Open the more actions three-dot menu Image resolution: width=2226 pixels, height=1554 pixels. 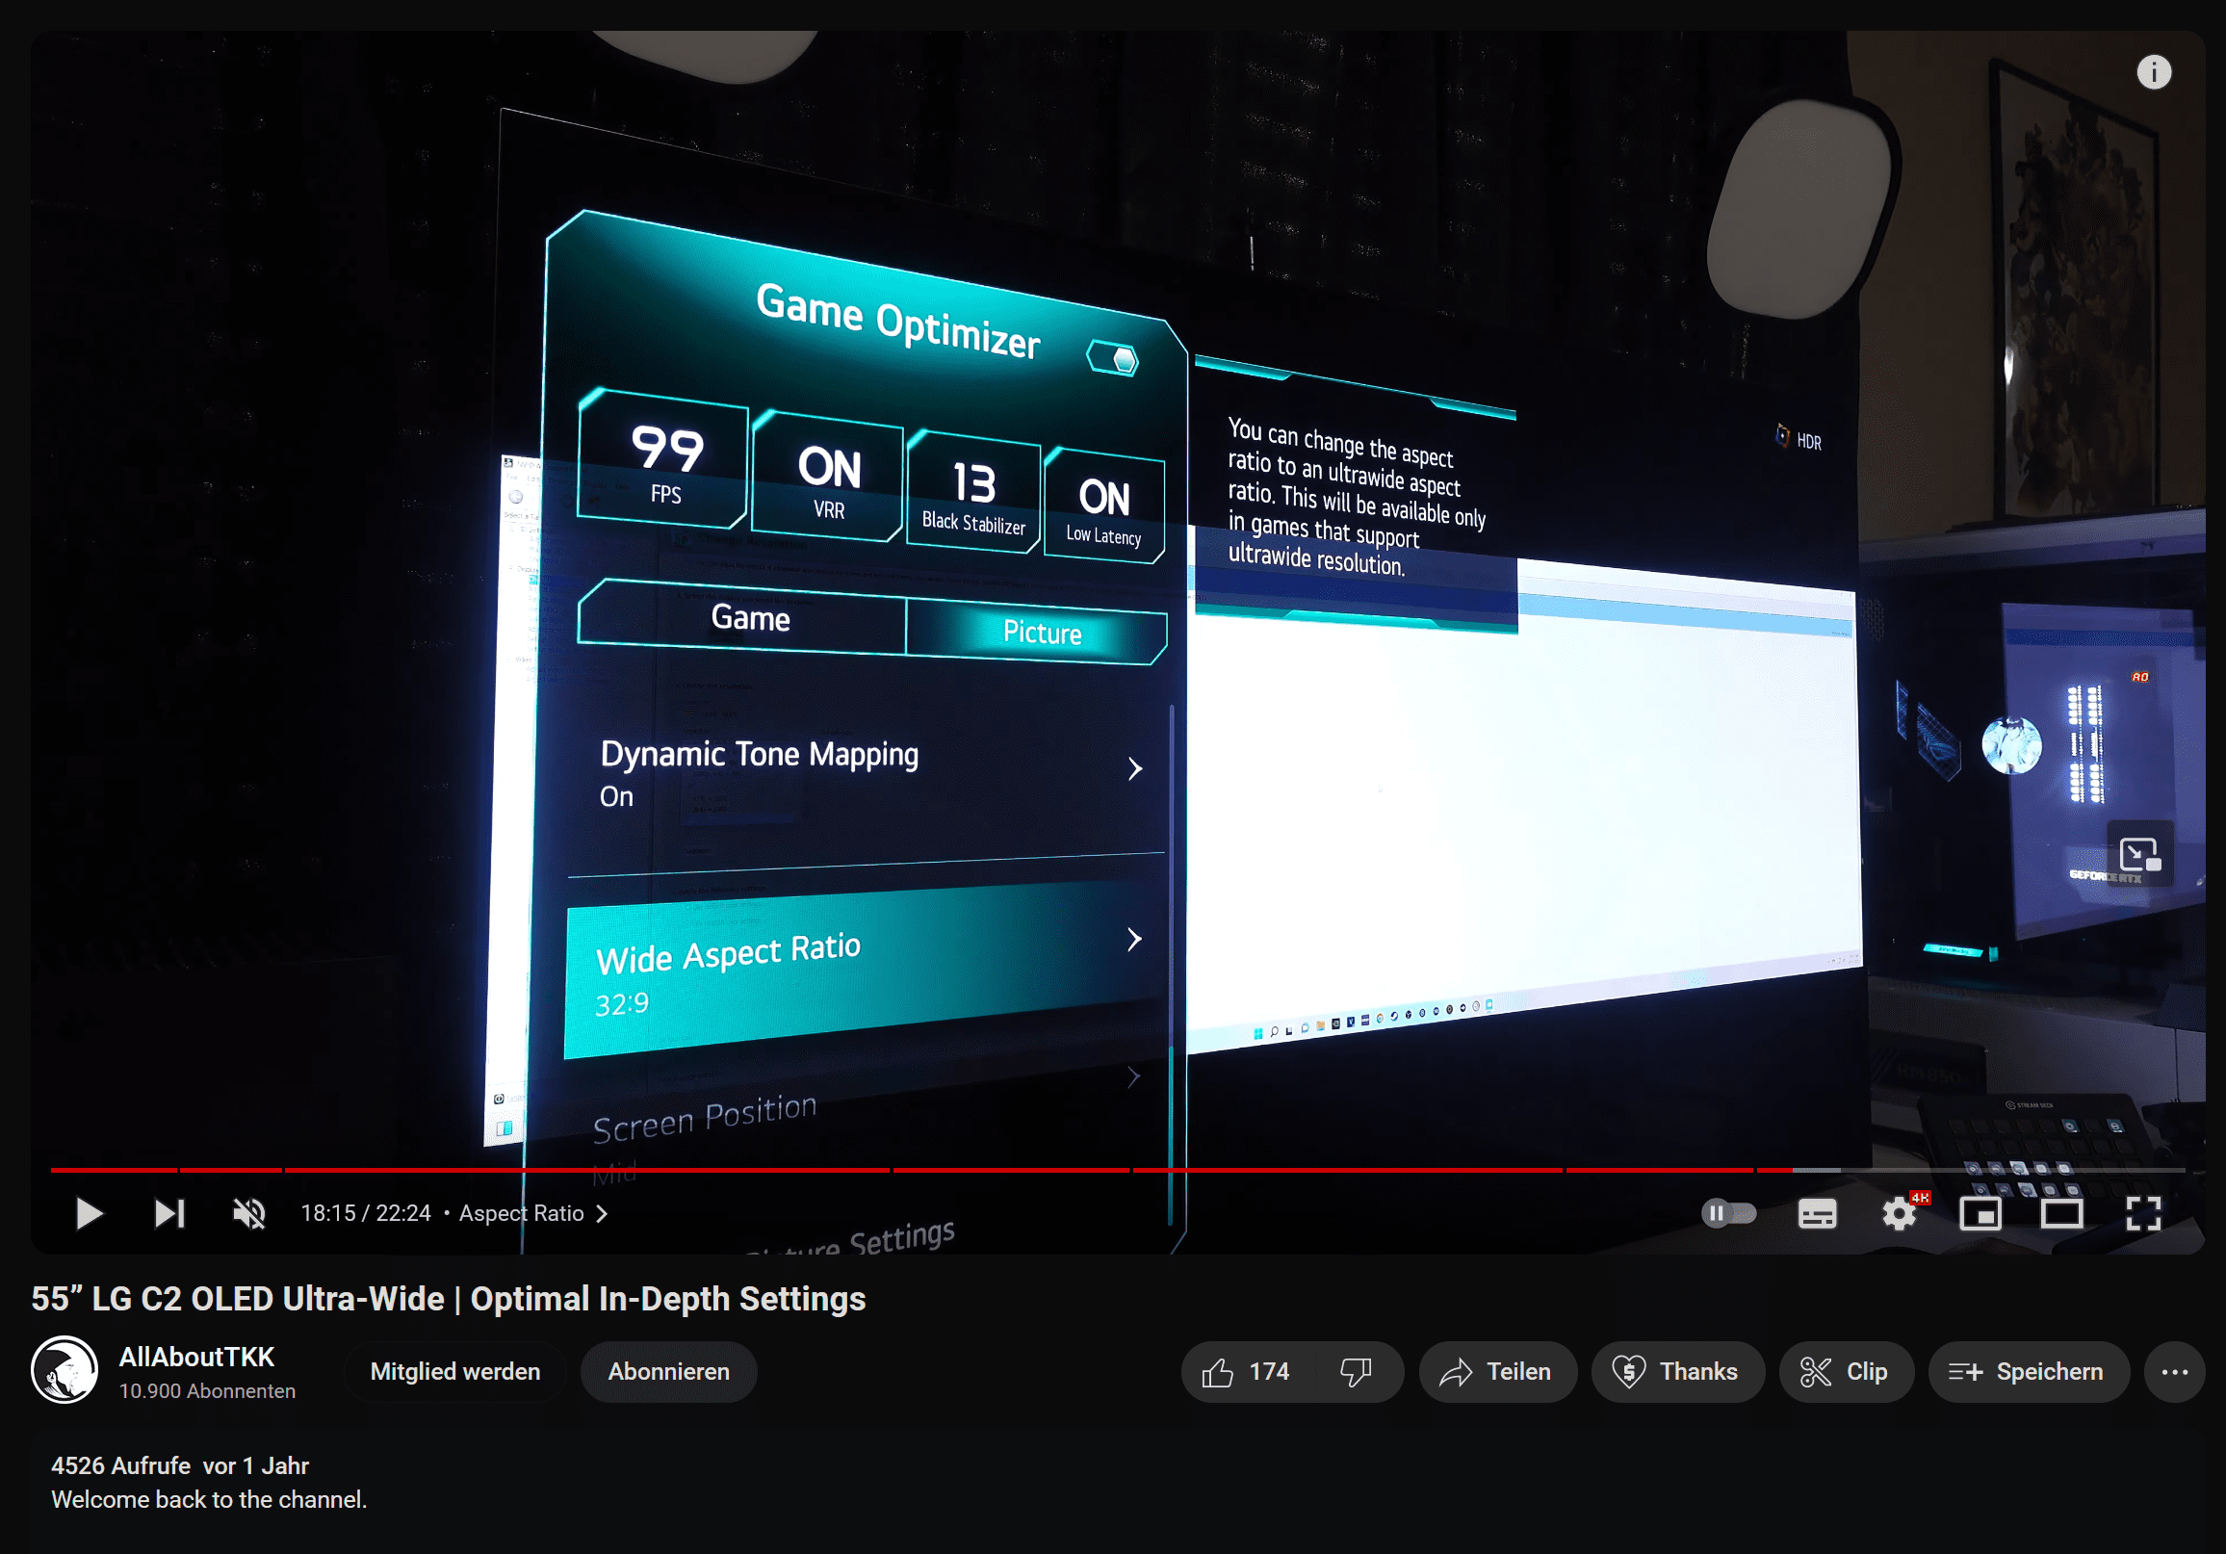[x=2175, y=1371]
